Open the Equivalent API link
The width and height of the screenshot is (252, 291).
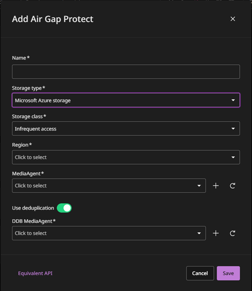pyautogui.click(x=35, y=273)
